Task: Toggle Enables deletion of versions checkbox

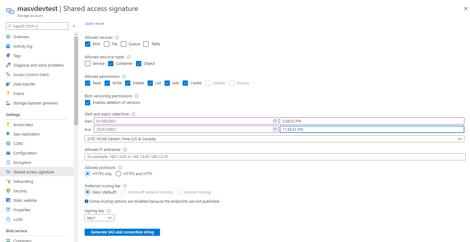Action: pyautogui.click(x=88, y=103)
